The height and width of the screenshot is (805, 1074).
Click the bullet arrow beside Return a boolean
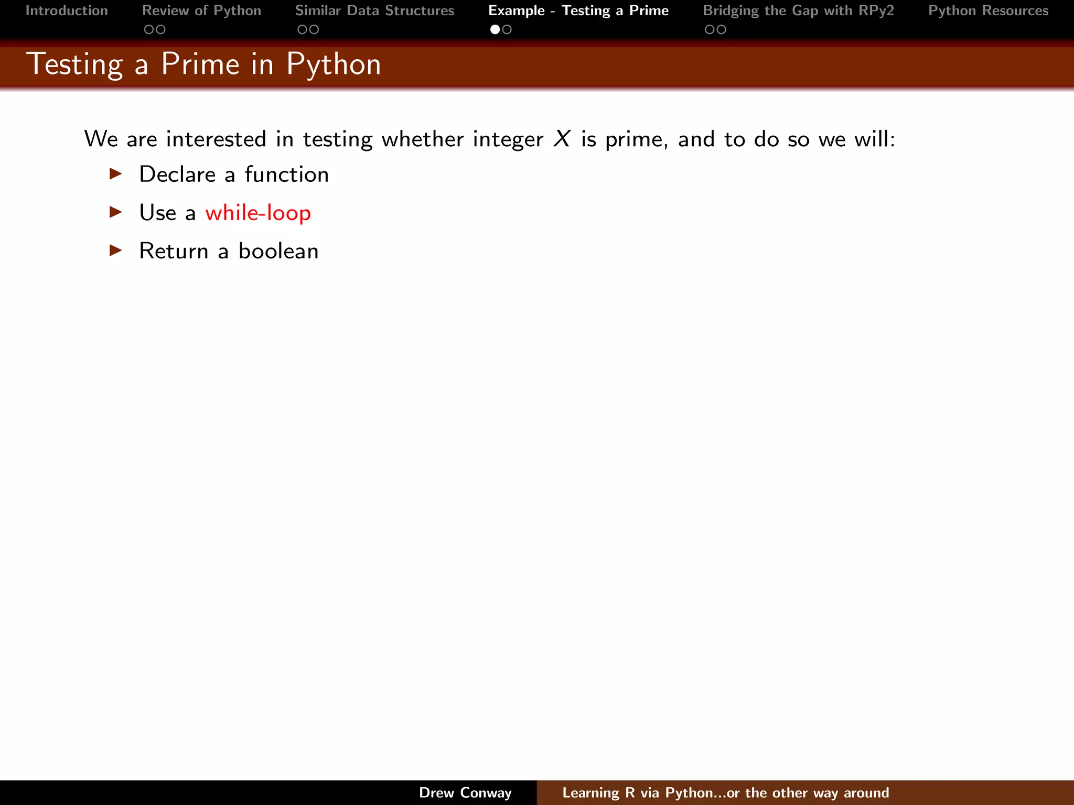115,251
